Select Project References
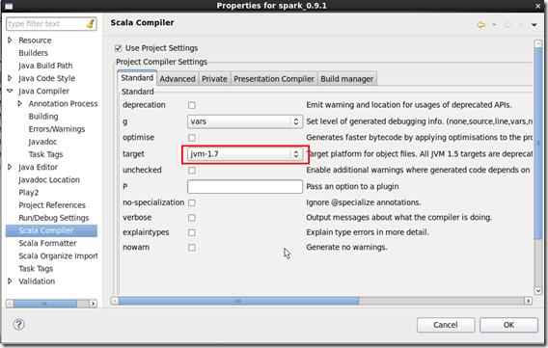Image resolution: width=548 pixels, height=348 pixels. pyautogui.click(x=52, y=205)
